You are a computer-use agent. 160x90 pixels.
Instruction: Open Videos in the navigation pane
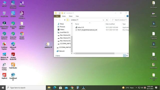click(x=62, y=29)
